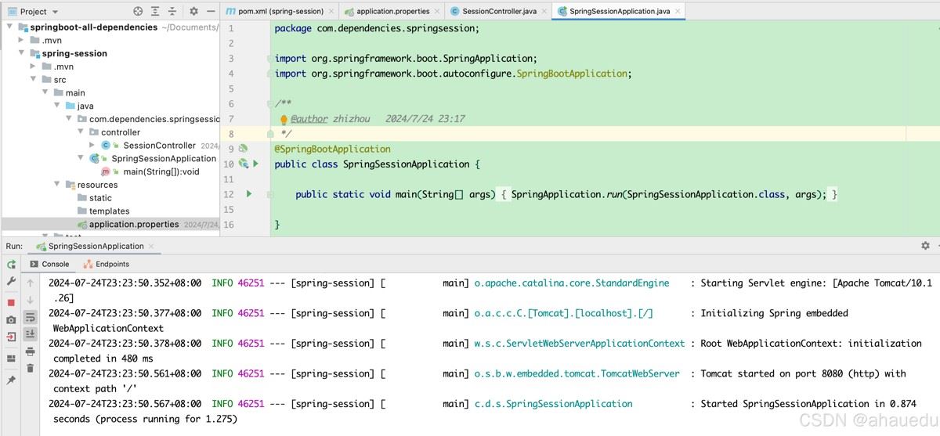The width and height of the screenshot is (940, 436).
Task: Stop the running application with red square
Action: 11,302
